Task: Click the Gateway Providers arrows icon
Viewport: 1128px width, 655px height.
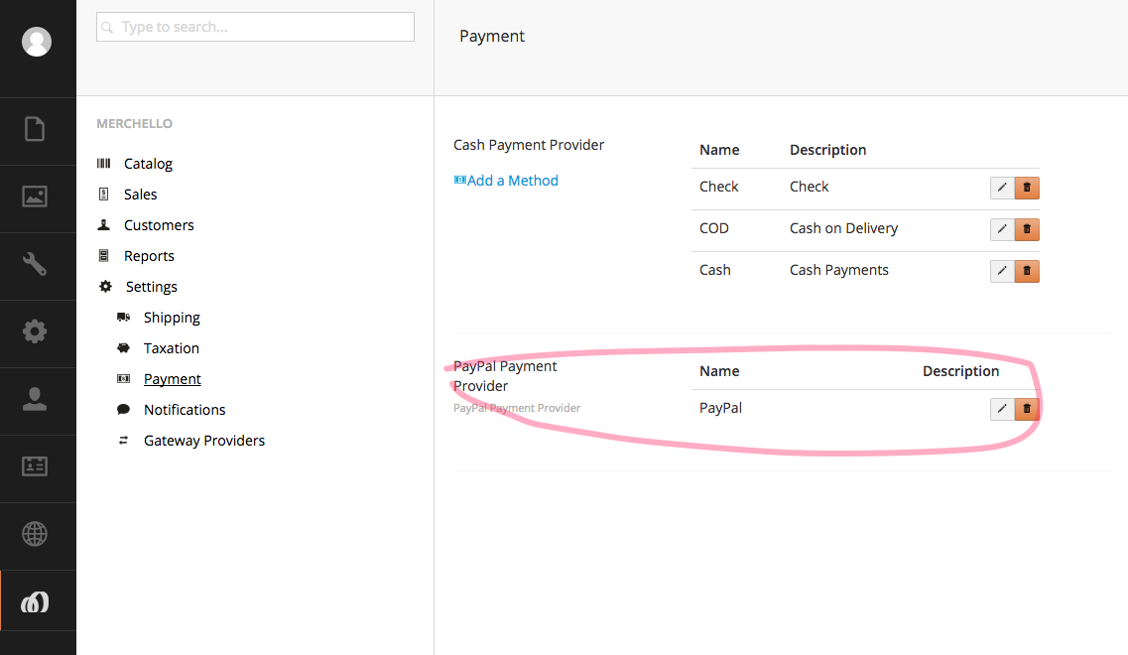Action: pos(124,440)
